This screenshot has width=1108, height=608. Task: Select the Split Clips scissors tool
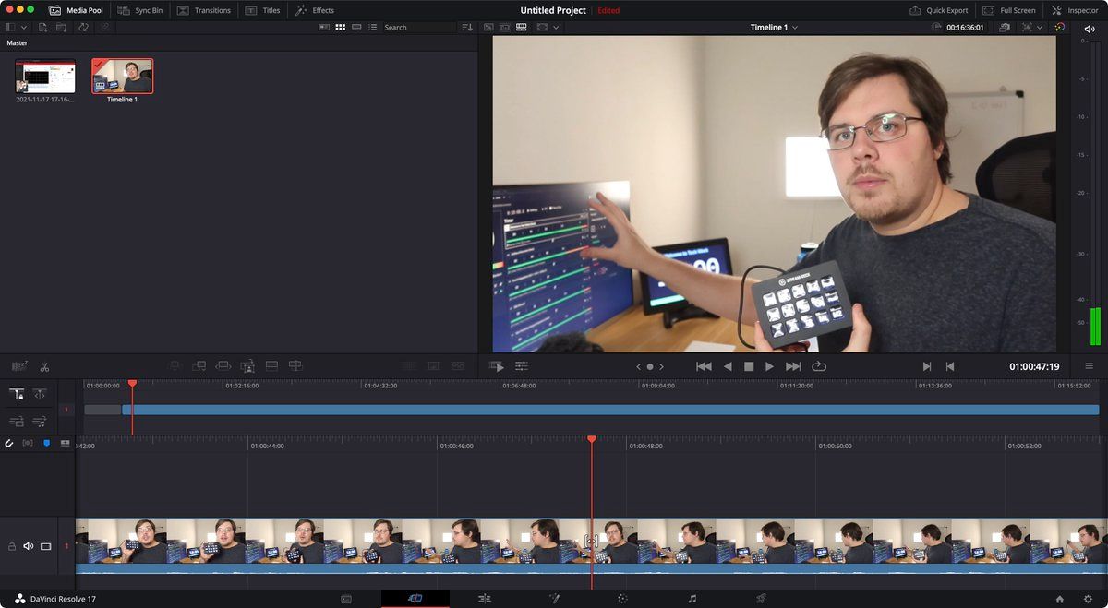[44, 366]
